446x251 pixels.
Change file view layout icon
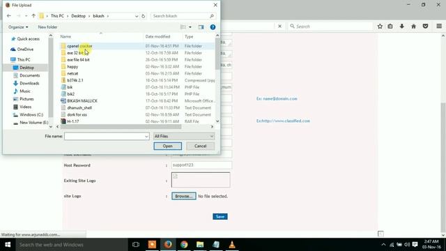point(183,27)
